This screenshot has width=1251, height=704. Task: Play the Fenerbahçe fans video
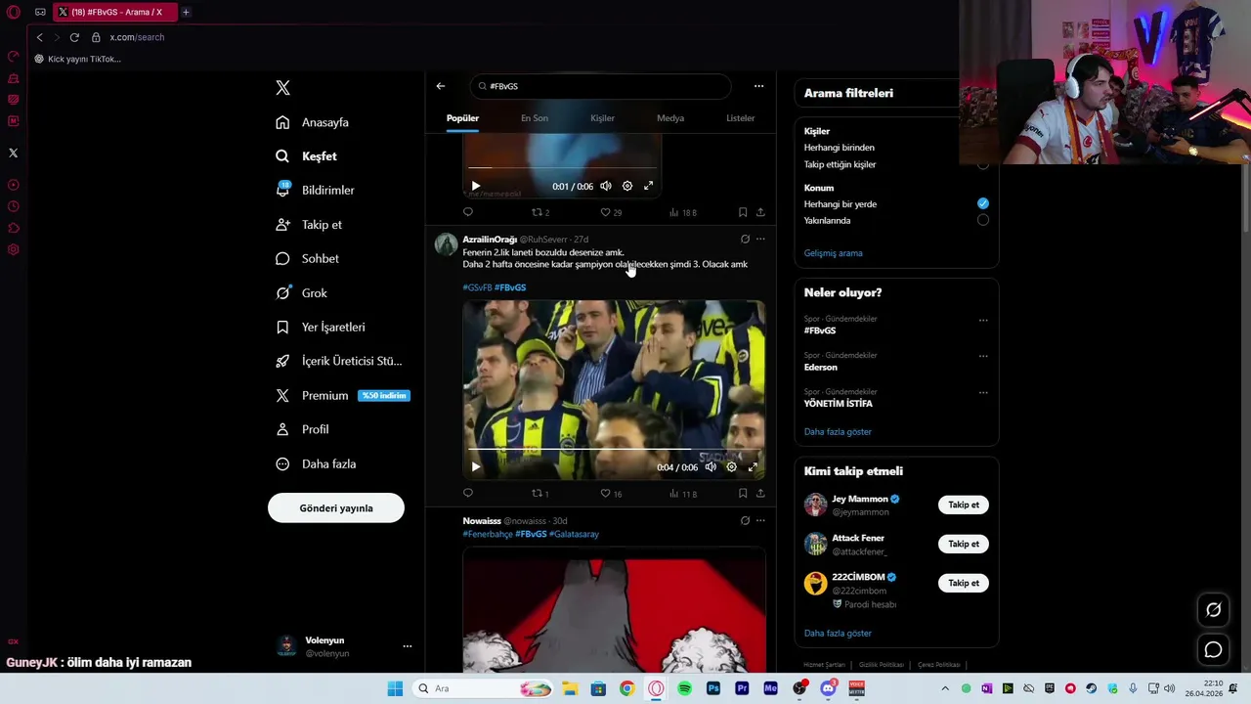click(476, 467)
